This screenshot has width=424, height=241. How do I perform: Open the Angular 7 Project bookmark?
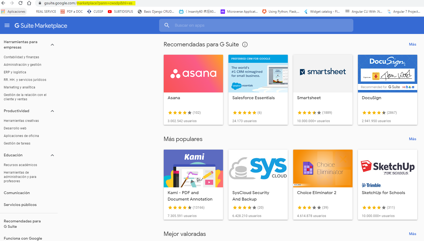point(404,12)
